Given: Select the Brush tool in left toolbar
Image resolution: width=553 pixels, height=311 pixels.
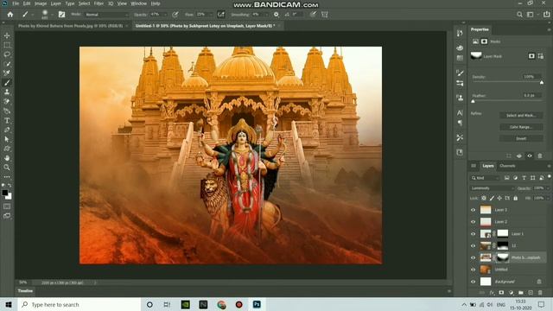Looking at the screenshot, I should (7, 83).
